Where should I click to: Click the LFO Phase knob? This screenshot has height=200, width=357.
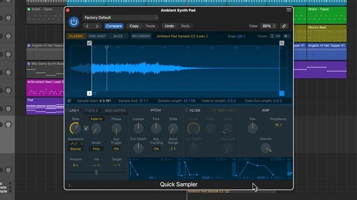pos(117,129)
